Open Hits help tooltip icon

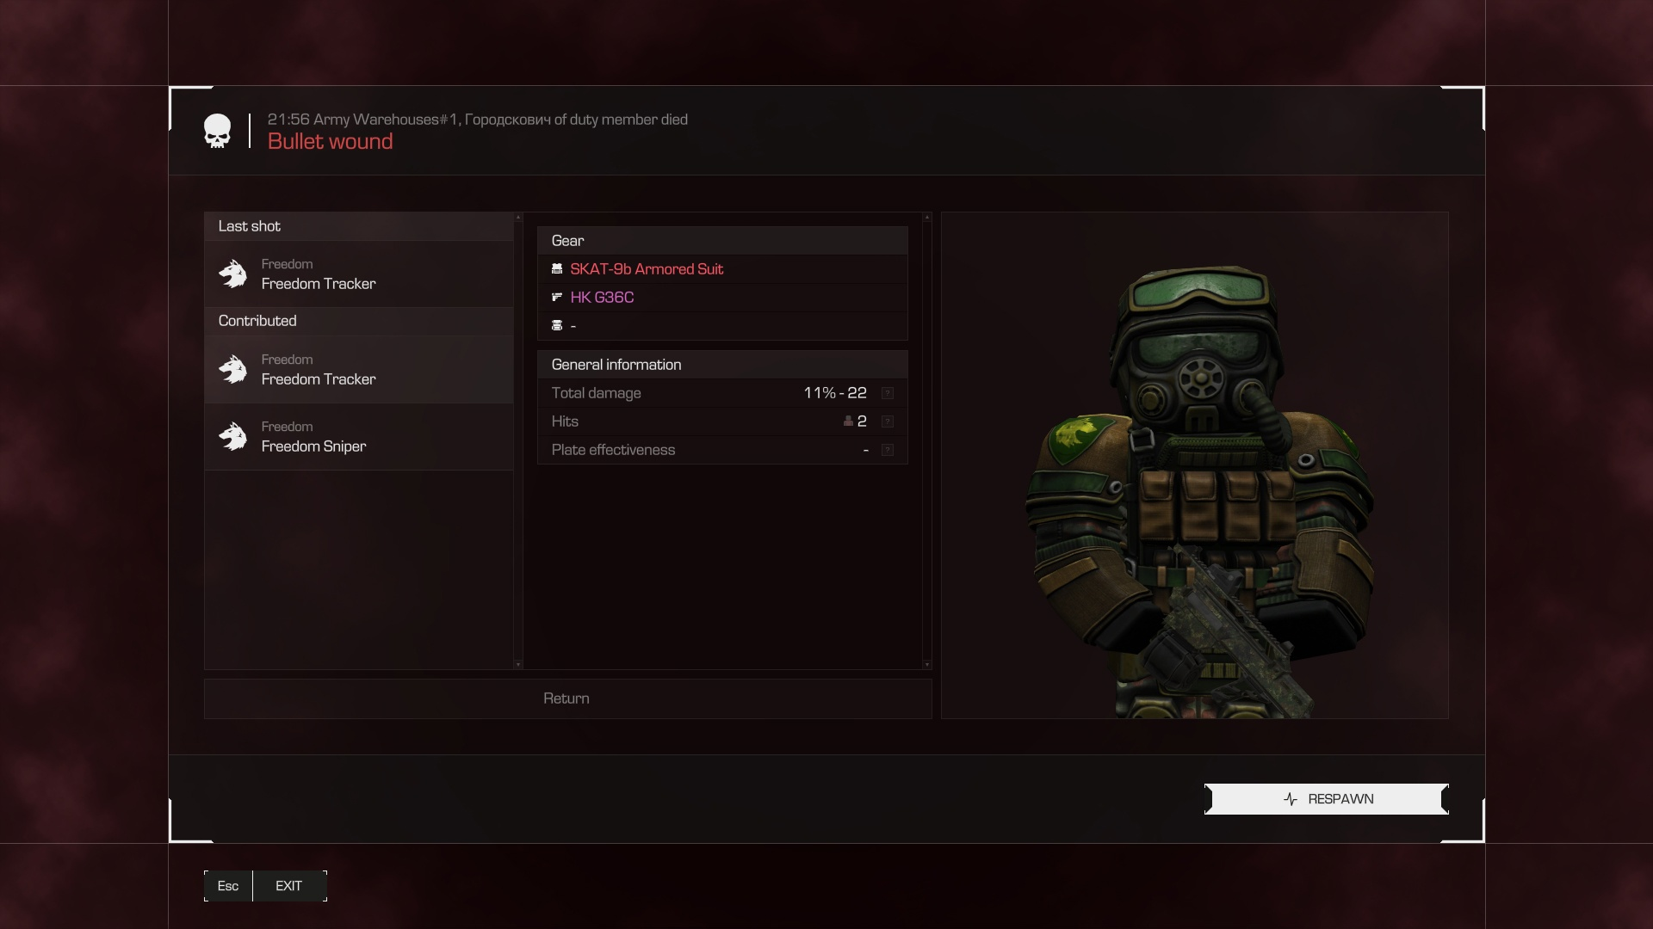pyautogui.click(x=888, y=421)
